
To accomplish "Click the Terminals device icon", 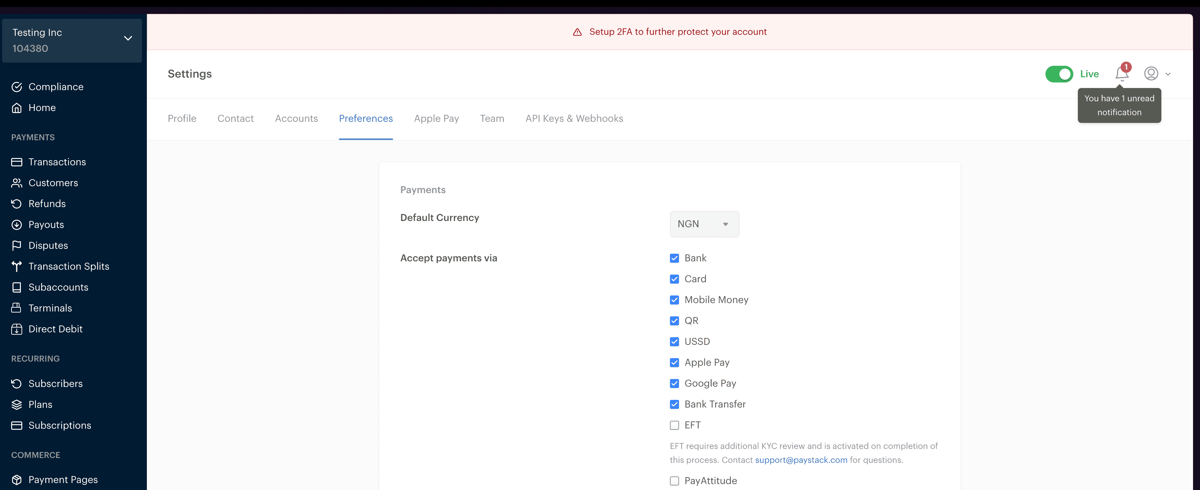I will 17,308.
